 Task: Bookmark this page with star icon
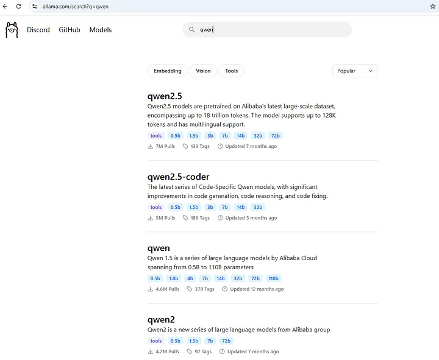pyautogui.click(x=432, y=5)
